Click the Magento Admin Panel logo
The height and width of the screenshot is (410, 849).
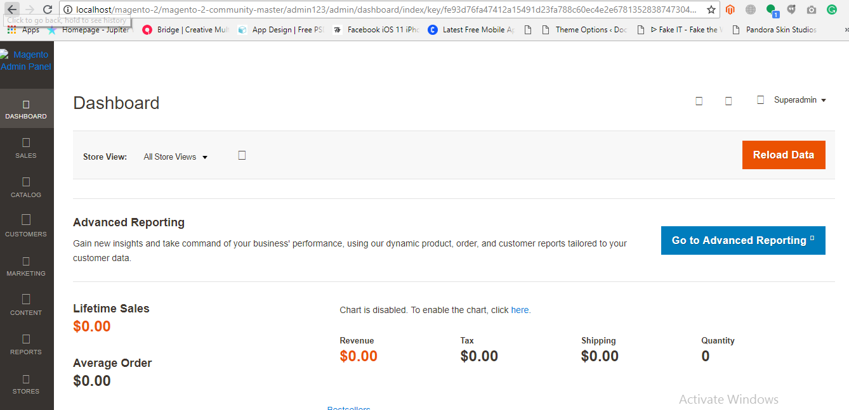click(x=27, y=61)
